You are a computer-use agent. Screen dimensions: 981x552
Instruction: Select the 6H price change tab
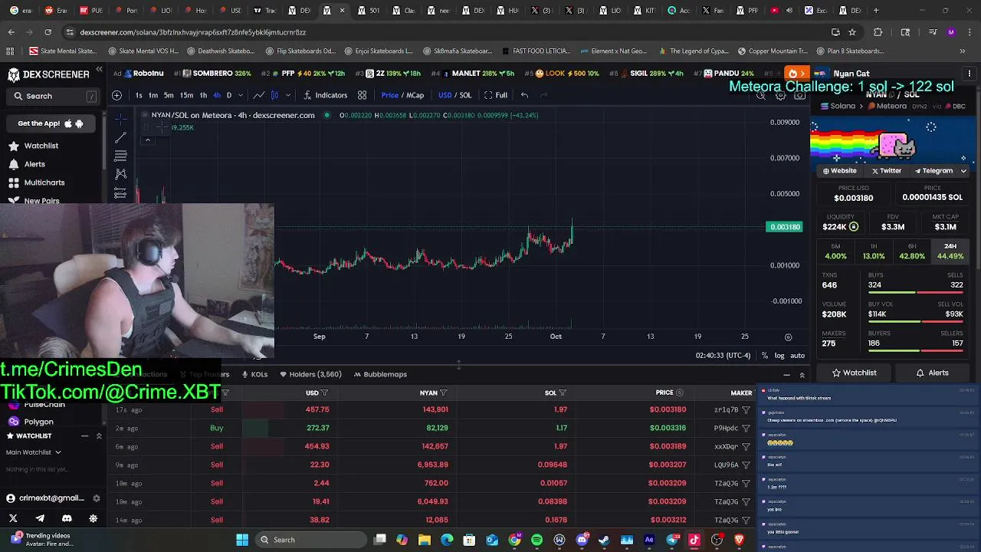912,251
